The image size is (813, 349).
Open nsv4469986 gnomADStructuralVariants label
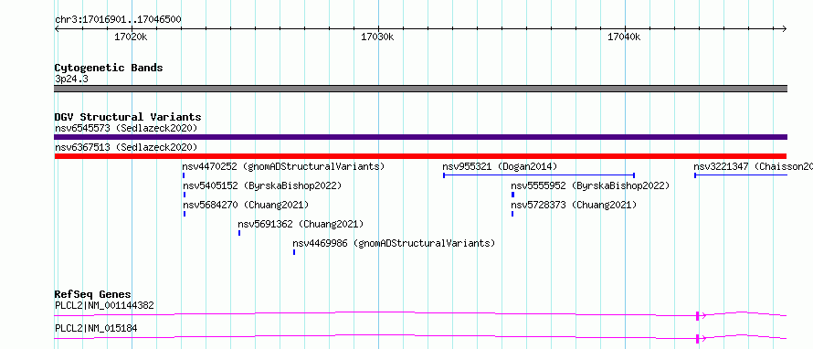tap(394, 243)
